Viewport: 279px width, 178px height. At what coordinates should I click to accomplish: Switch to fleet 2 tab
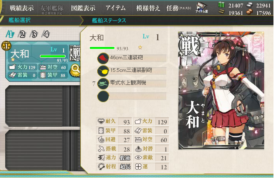(22, 34)
